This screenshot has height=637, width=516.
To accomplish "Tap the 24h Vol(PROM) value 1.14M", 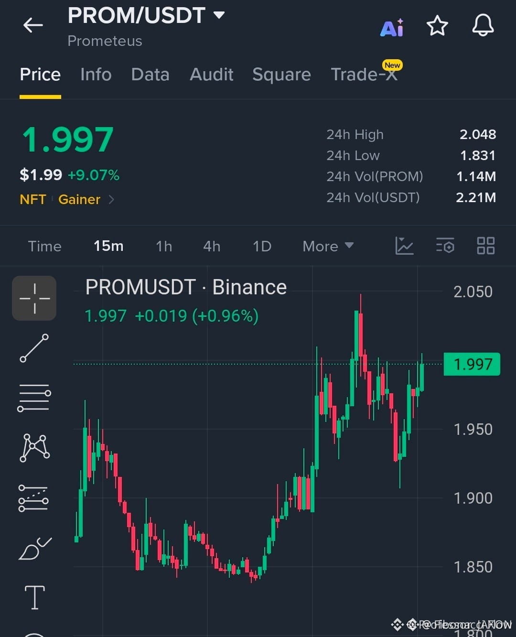I will (476, 176).
